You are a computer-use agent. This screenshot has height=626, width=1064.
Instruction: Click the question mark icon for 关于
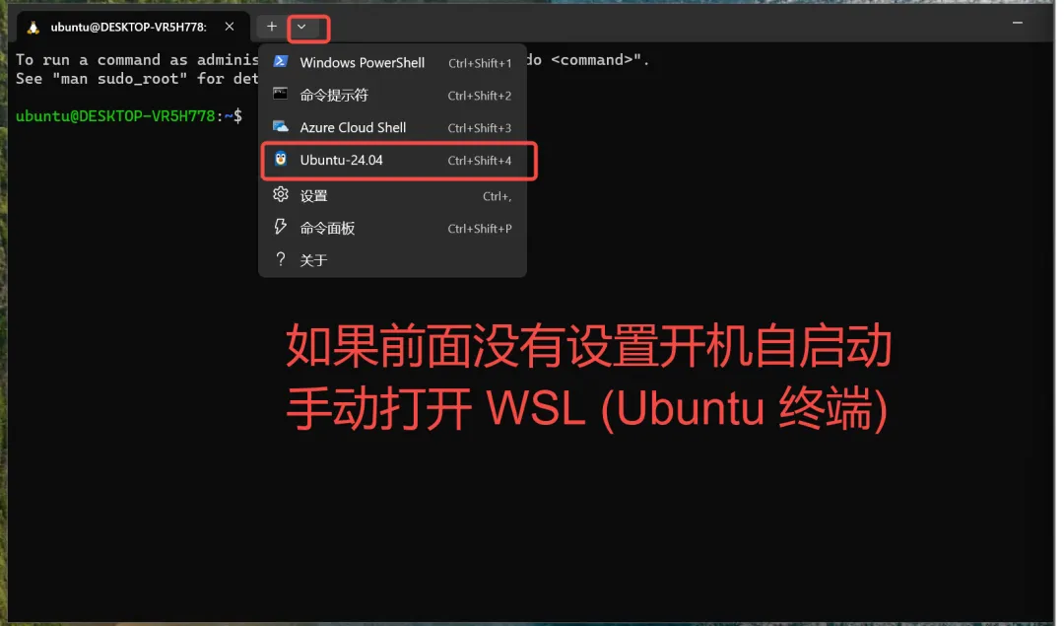pos(280,259)
